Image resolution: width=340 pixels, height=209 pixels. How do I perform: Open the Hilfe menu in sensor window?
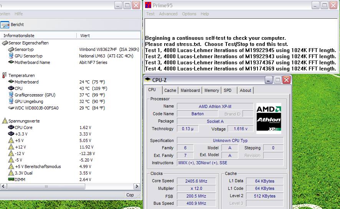pos(19,14)
